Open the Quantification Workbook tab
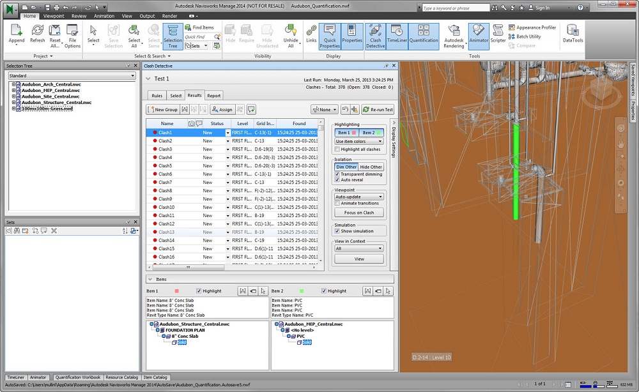 point(78,377)
